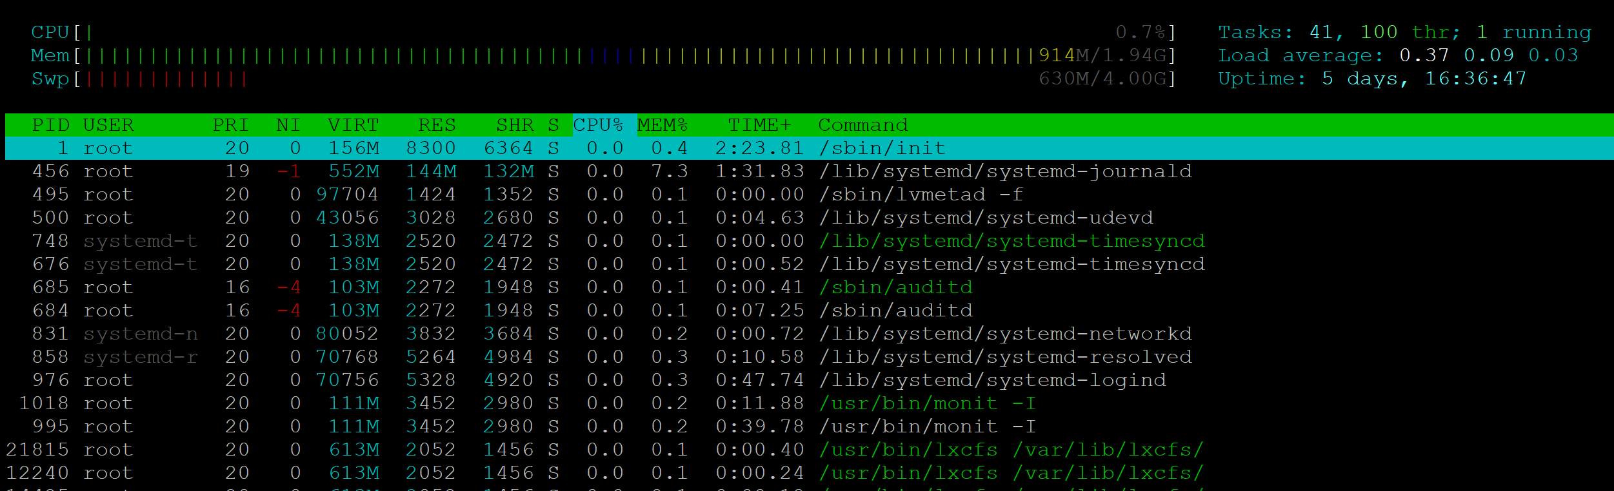Select the systemd-journald process row
1614x491 pixels.
point(810,171)
